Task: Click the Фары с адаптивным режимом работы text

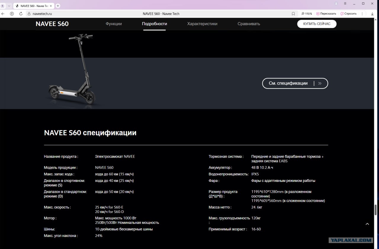Action: pyautogui.click(x=283, y=181)
